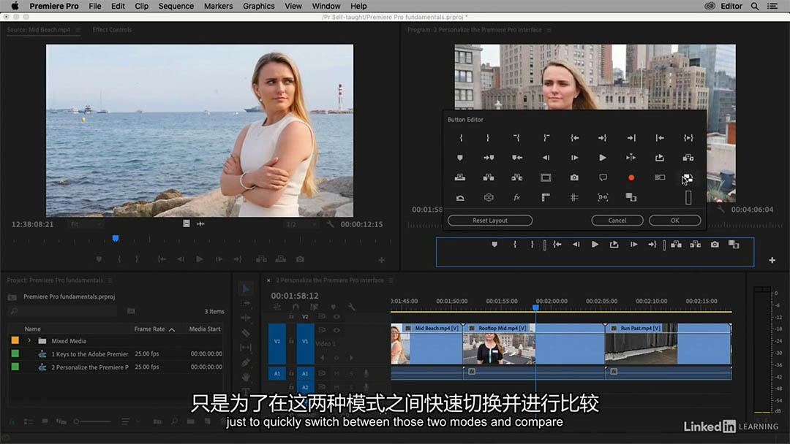
Task: Click Mark In icon in Button Editor
Action: (461, 138)
